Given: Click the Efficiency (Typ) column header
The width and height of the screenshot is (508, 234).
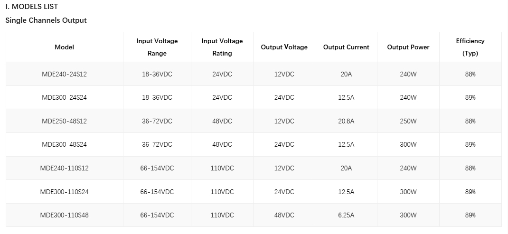Looking at the screenshot, I should coord(470,47).
